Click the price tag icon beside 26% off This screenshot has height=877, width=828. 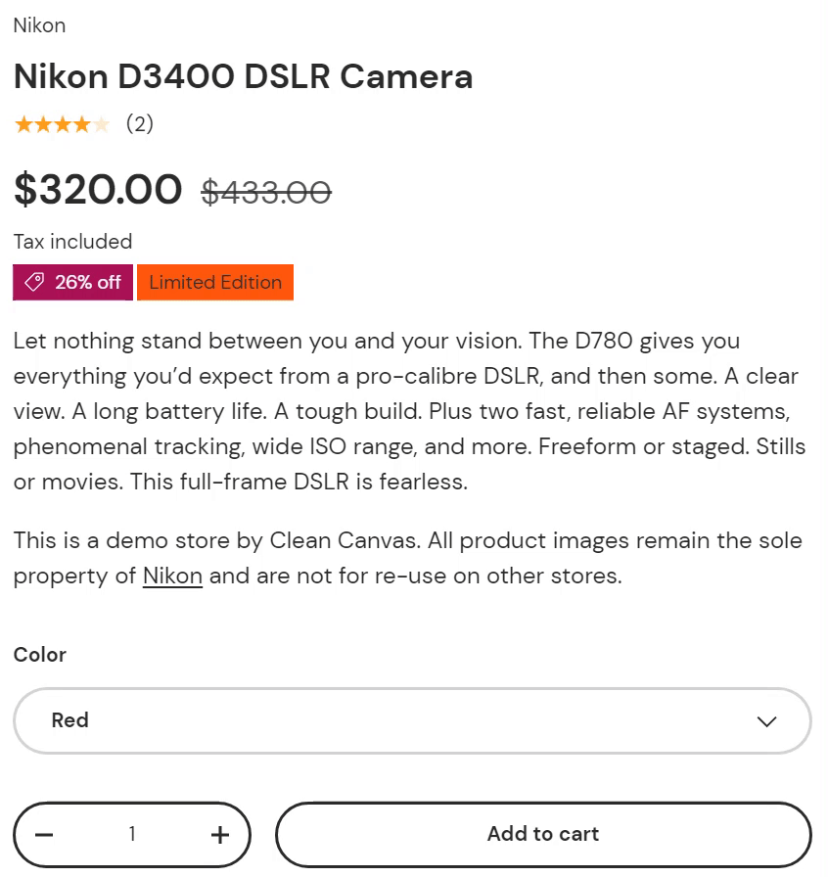tap(34, 283)
